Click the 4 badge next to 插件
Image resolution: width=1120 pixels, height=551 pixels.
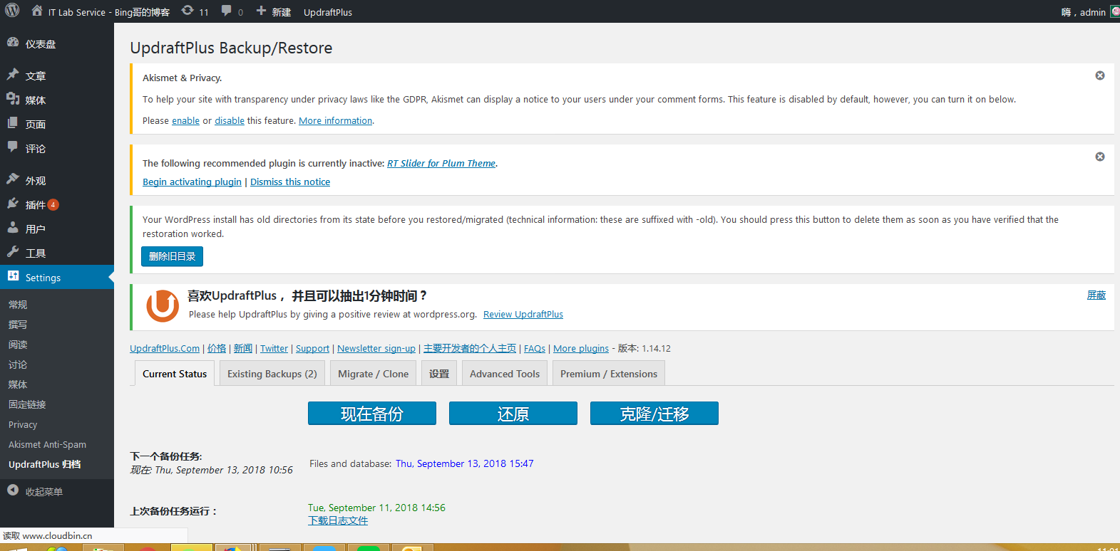[x=53, y=205]
